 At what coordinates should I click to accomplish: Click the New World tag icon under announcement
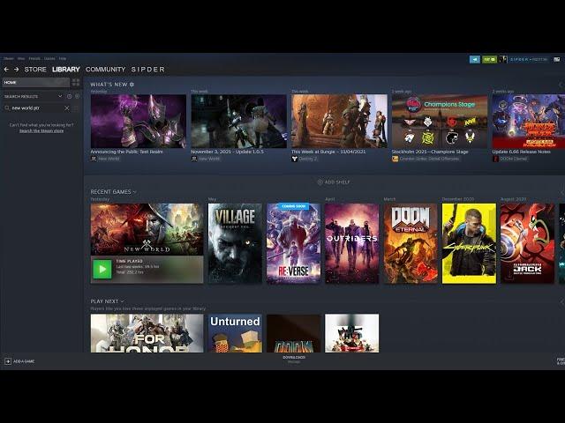94,159
